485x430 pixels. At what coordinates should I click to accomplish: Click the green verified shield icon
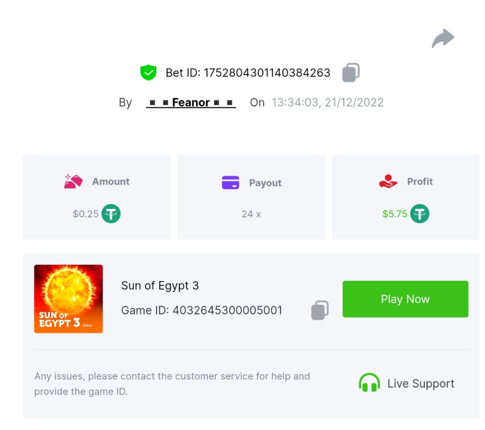point(148,73)
